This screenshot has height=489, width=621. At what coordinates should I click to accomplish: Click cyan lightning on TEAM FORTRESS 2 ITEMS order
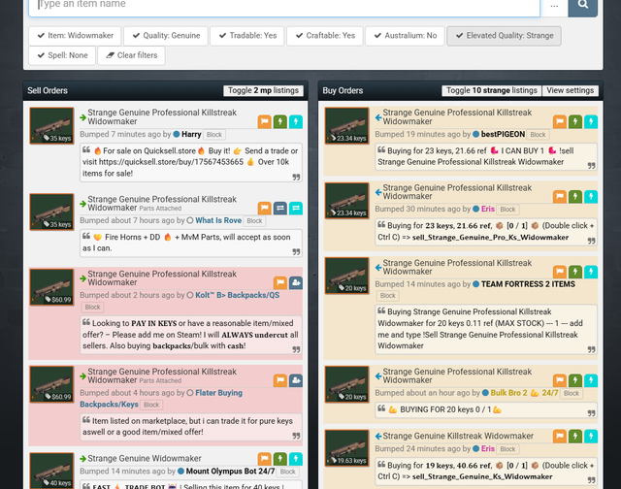pyautogui.click(x=591, y=272)
